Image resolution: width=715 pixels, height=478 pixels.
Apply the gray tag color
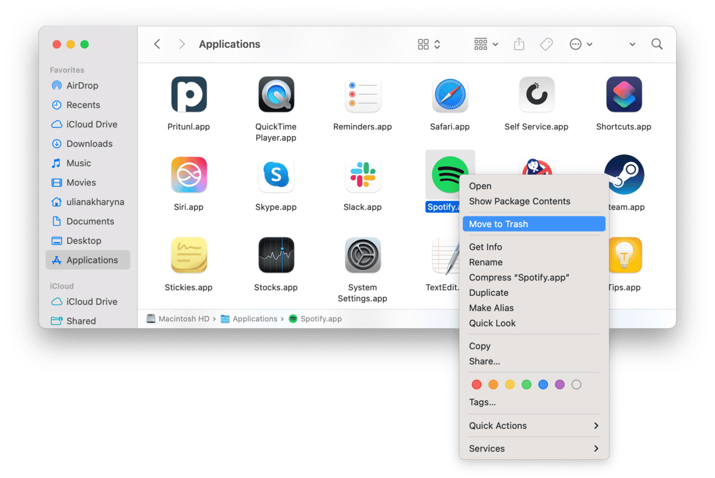pos(576,385)
